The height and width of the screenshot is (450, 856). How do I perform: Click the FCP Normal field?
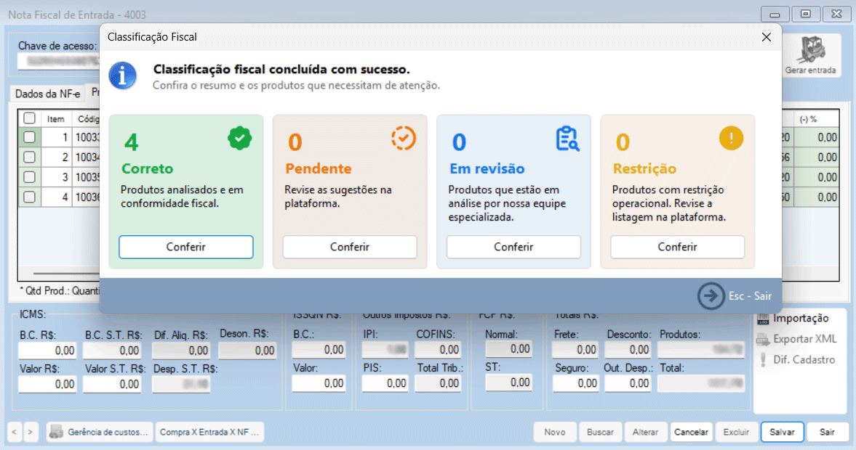pos(509,348)
